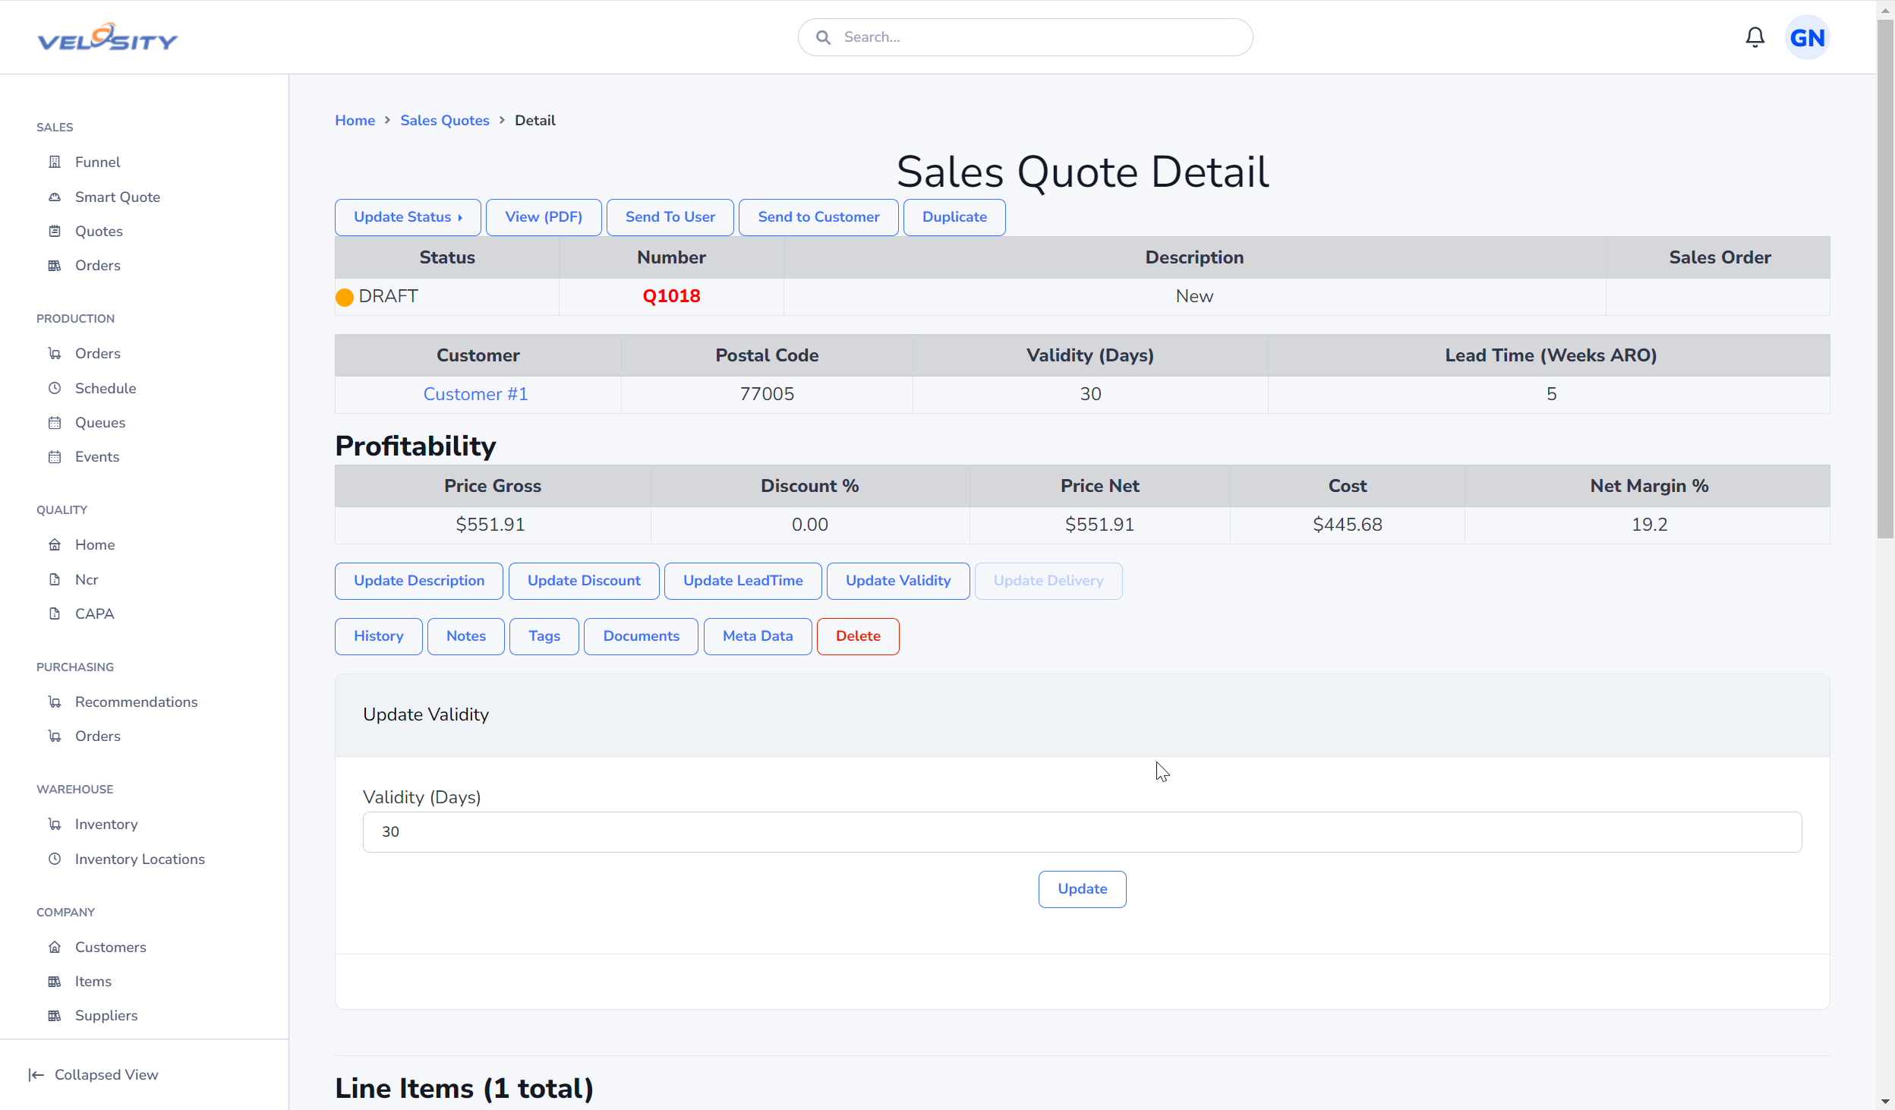
Task: Click Update Discount button
Action: 584,581
